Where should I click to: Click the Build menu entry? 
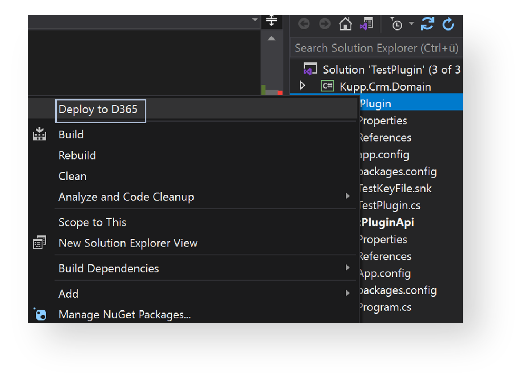tap(193, 135)
